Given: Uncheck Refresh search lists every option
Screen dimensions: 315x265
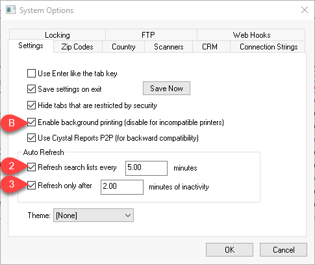Looking at the screenshot, I should pos(31,167).
